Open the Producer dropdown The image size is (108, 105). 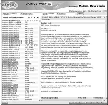coord(16,14)
